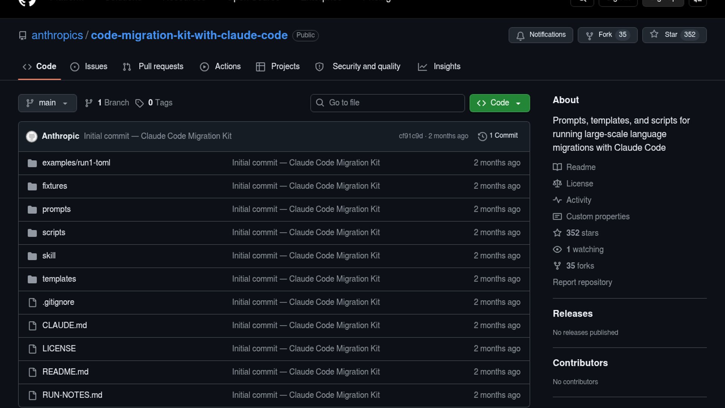Fork the repository using the Fork button
The width and height of the screenshot is (725, 408).
(607, 35)
